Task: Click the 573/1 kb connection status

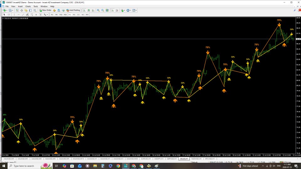Action: [x=286, y=162]
